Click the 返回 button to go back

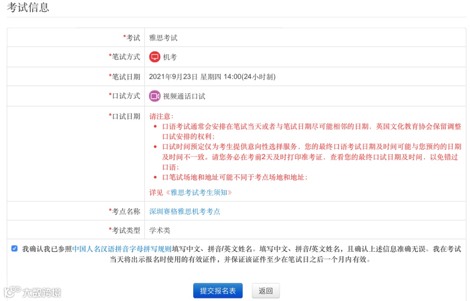265,291
